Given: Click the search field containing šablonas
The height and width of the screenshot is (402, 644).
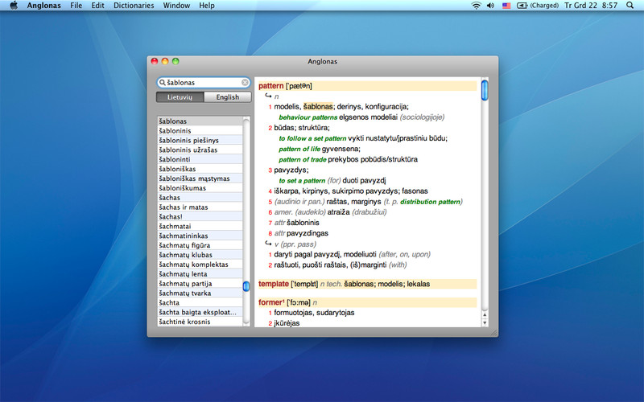Looking at the screenshot, I should 204,83.
